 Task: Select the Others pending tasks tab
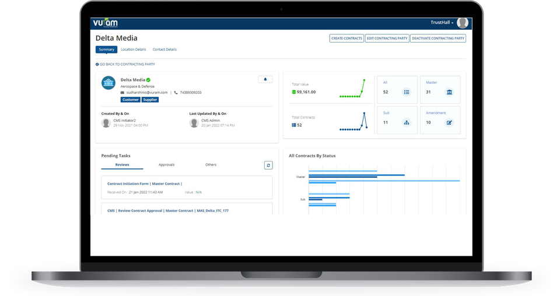click(211, 165)
